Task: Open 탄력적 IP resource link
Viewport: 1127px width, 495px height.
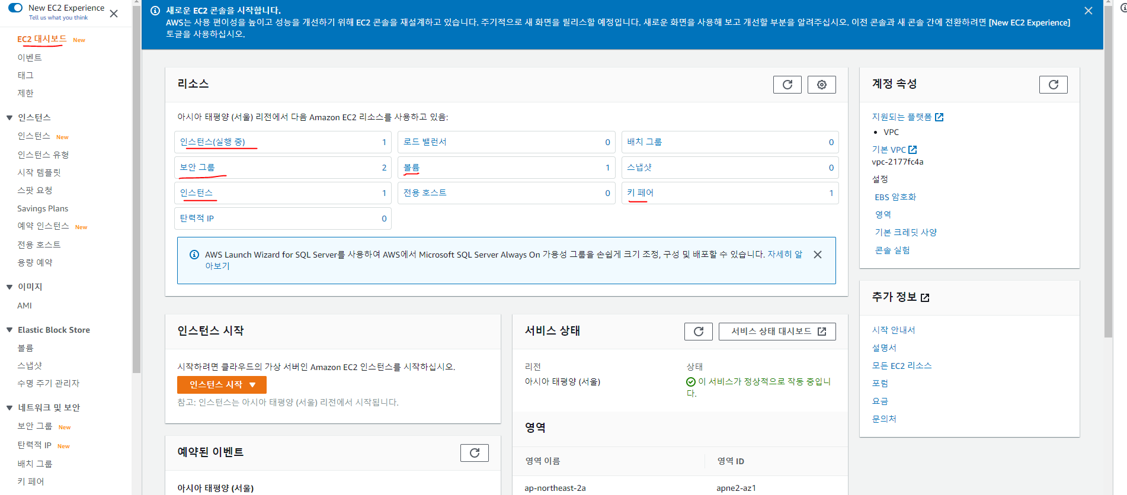Action: coord(197,218)
